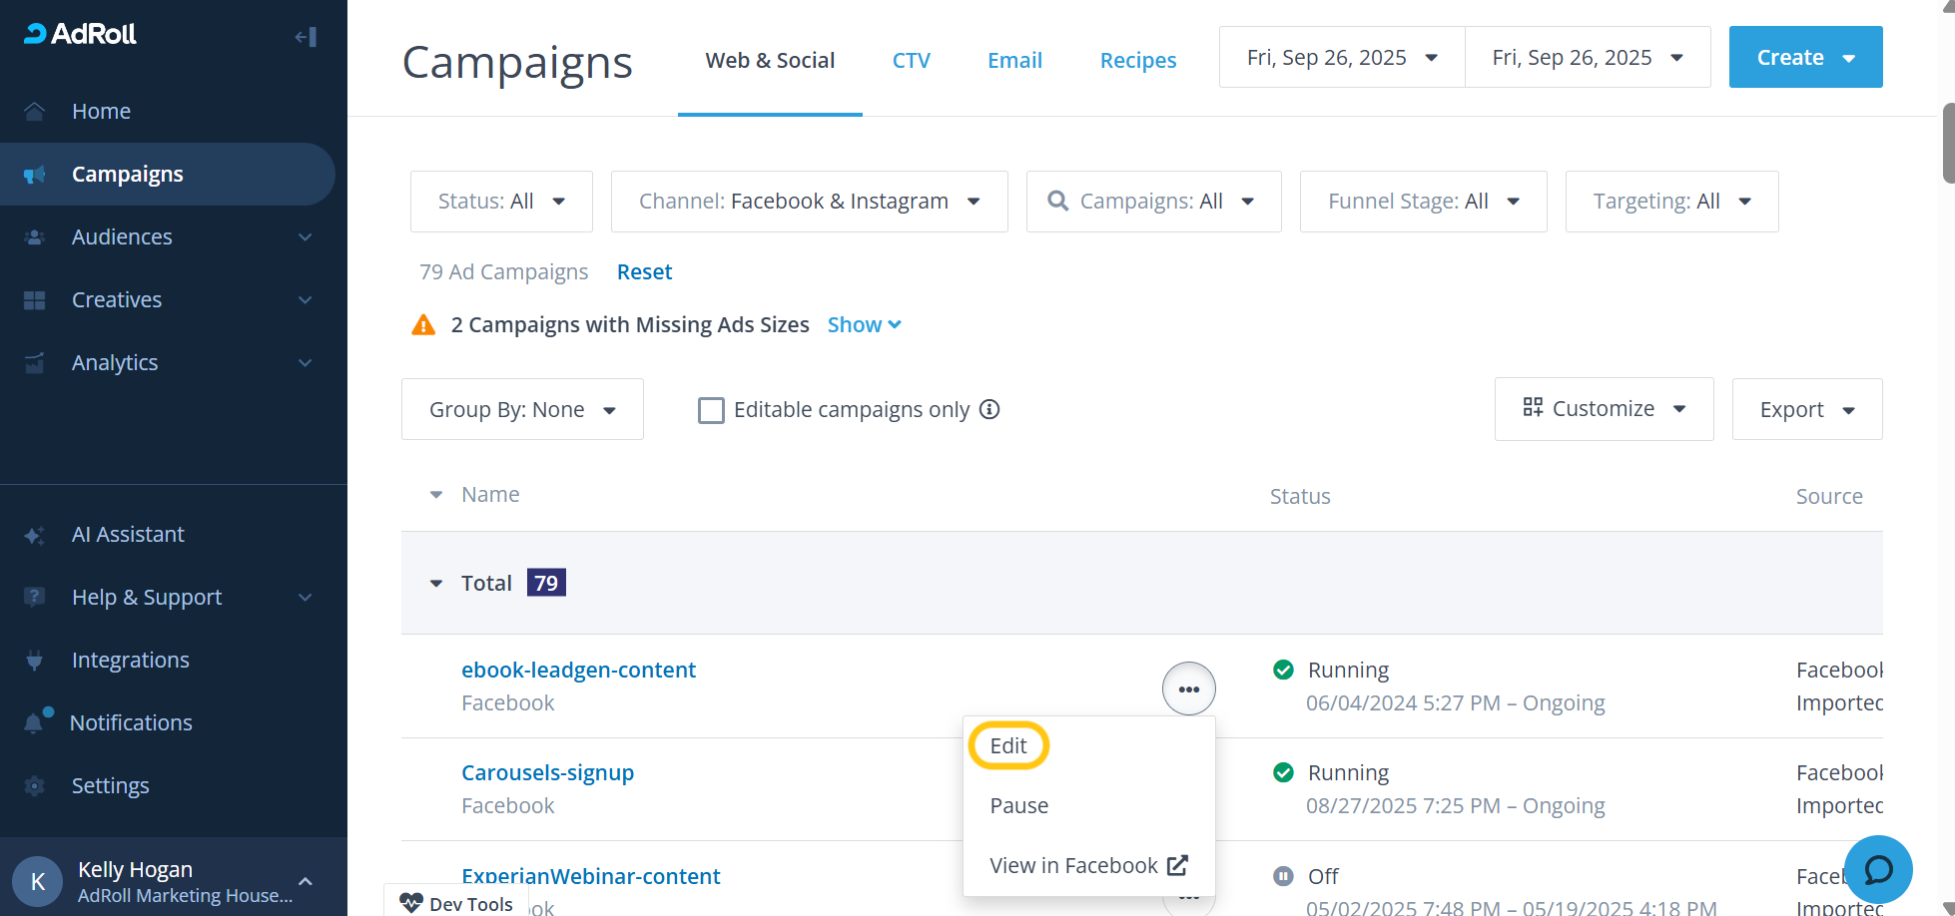Screen dimensions: 1955x916
Task: Click the info icon beside Editable campaigns only
Action: pyautogui.click(x=989, y=409)
